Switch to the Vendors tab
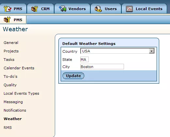The width and height of the screenshot is (170, 137). (x=72, y=8)
